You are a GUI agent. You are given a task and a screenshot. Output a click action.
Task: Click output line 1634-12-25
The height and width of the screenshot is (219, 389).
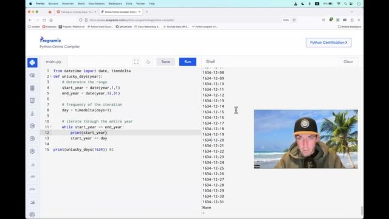pos(213,168)
